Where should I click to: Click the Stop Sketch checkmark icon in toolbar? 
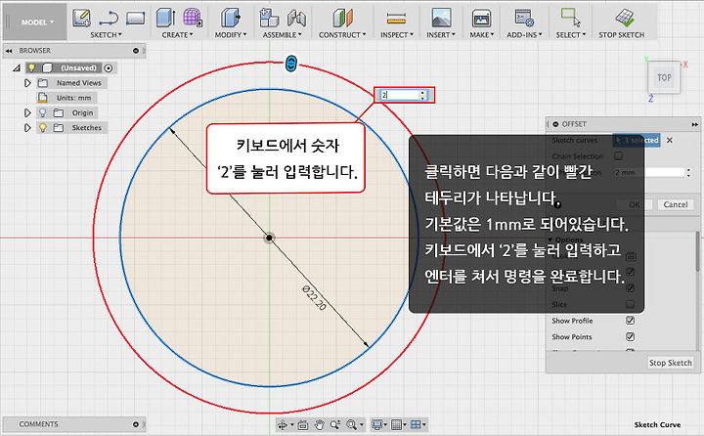(625, 18)
